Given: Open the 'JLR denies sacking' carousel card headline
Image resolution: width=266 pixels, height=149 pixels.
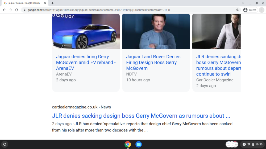Looking at the screenshot, I should (218, 65).
